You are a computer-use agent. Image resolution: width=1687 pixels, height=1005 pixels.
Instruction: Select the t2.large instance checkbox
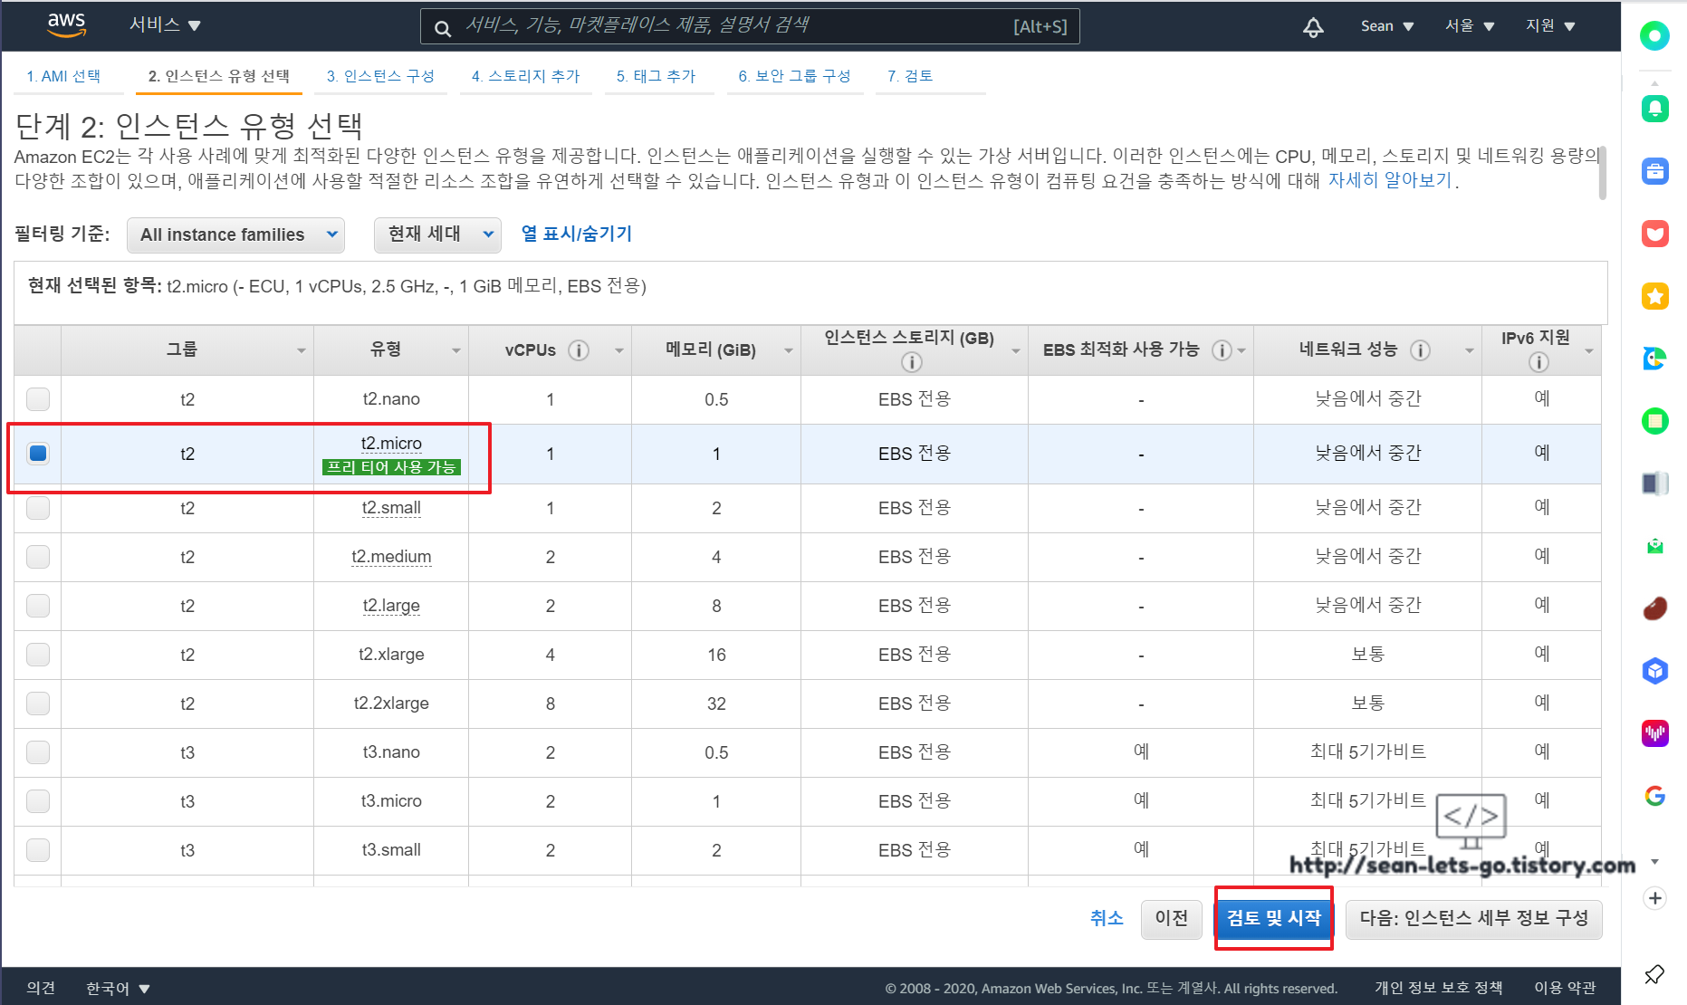38,606
